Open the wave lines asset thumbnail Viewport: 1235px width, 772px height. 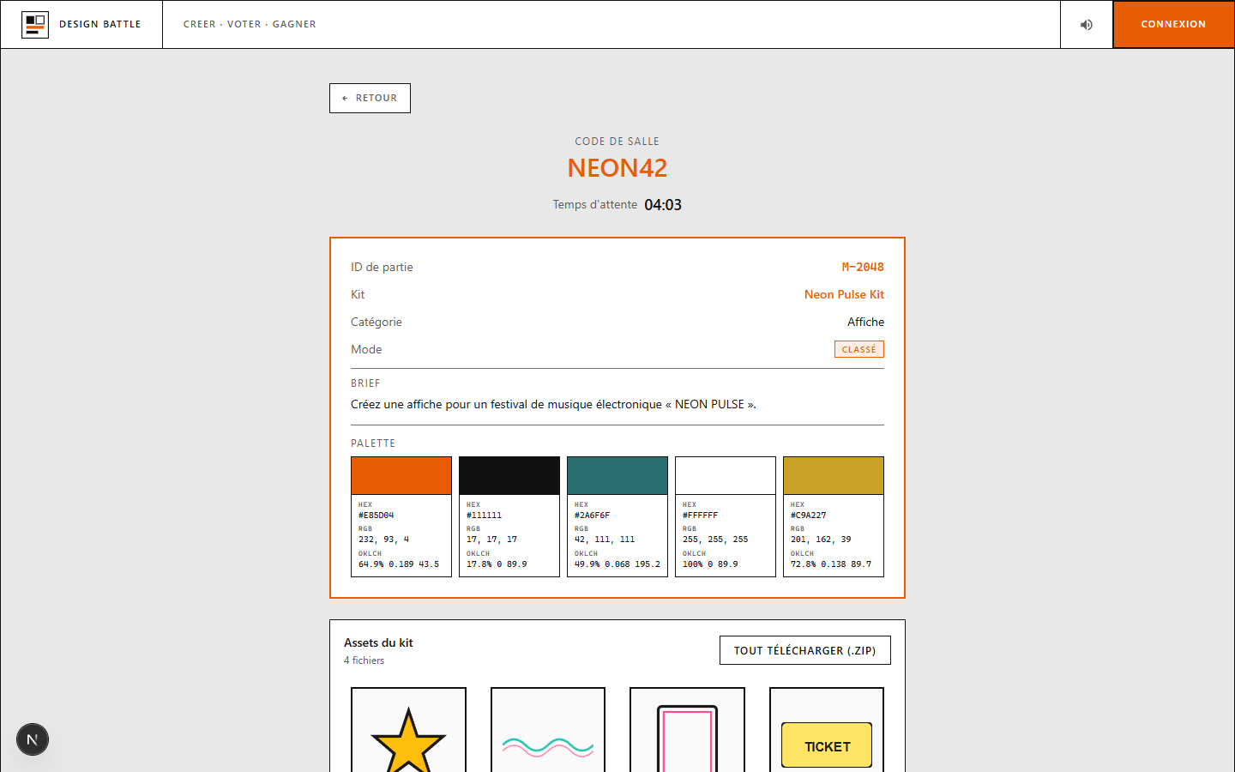coord(548,730)
